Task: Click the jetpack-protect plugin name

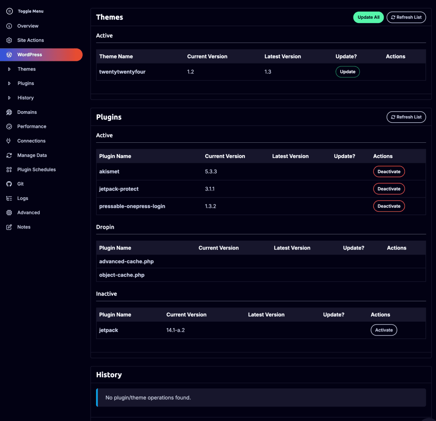Action: (119, 189)
